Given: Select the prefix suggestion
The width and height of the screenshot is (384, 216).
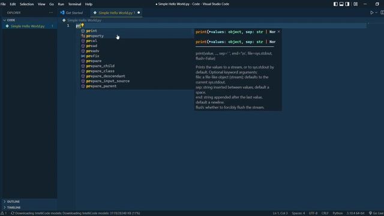Looking at the screenshot, I should point(137,56).
